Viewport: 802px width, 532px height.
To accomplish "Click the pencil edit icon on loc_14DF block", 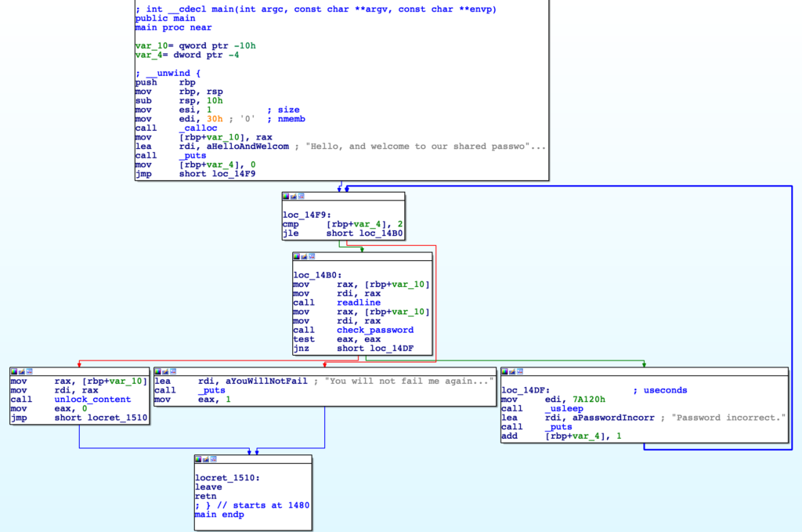I will tap(512, 371).
